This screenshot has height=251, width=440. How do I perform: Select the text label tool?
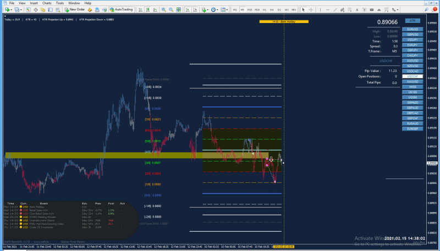[x=364, y=9]
